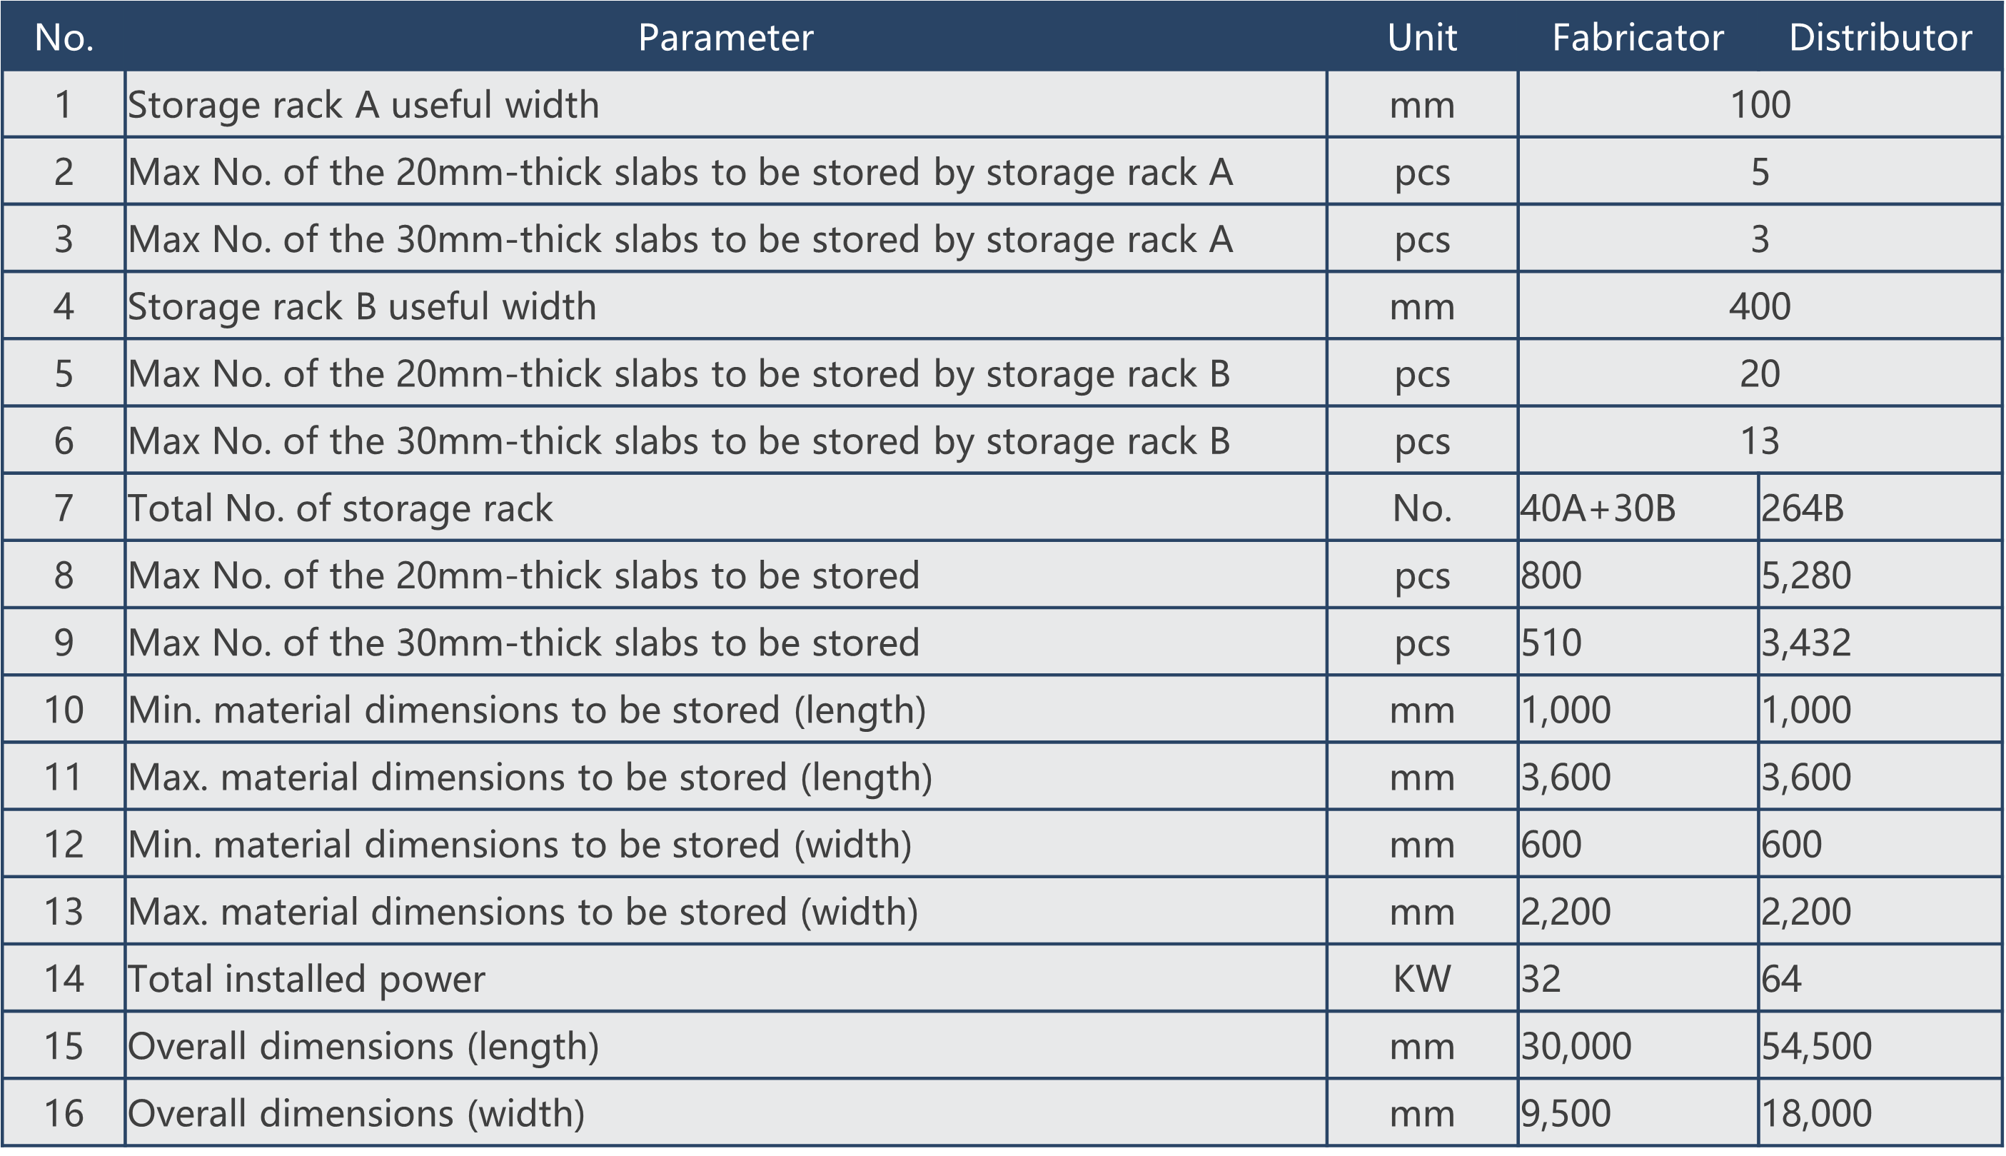
Task: Click the Parameter column header
Action: tap(725, 37)
